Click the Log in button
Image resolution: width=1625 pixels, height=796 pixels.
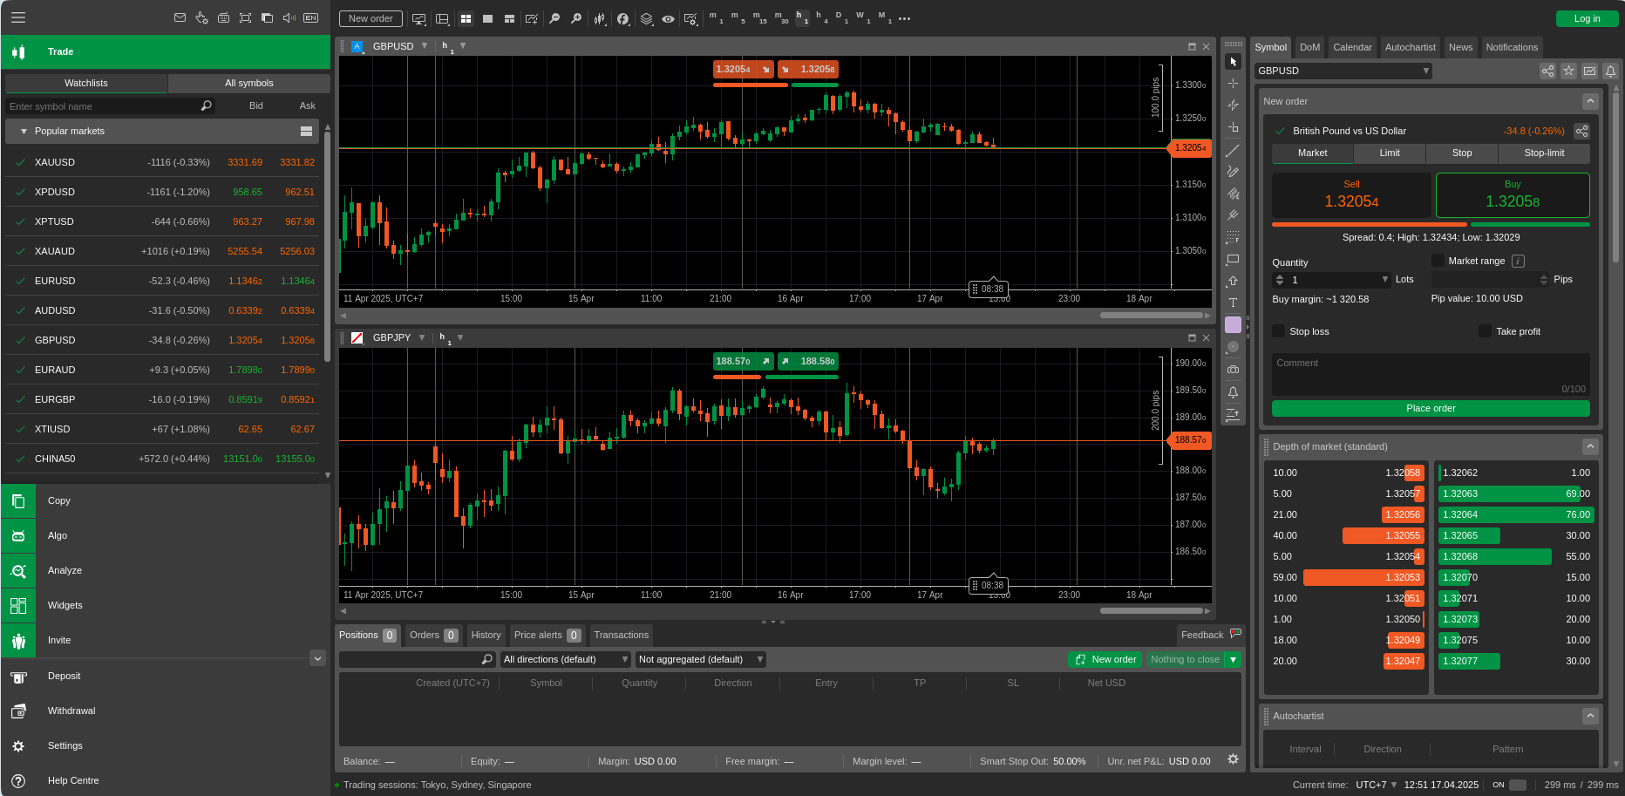[1587, 18]
